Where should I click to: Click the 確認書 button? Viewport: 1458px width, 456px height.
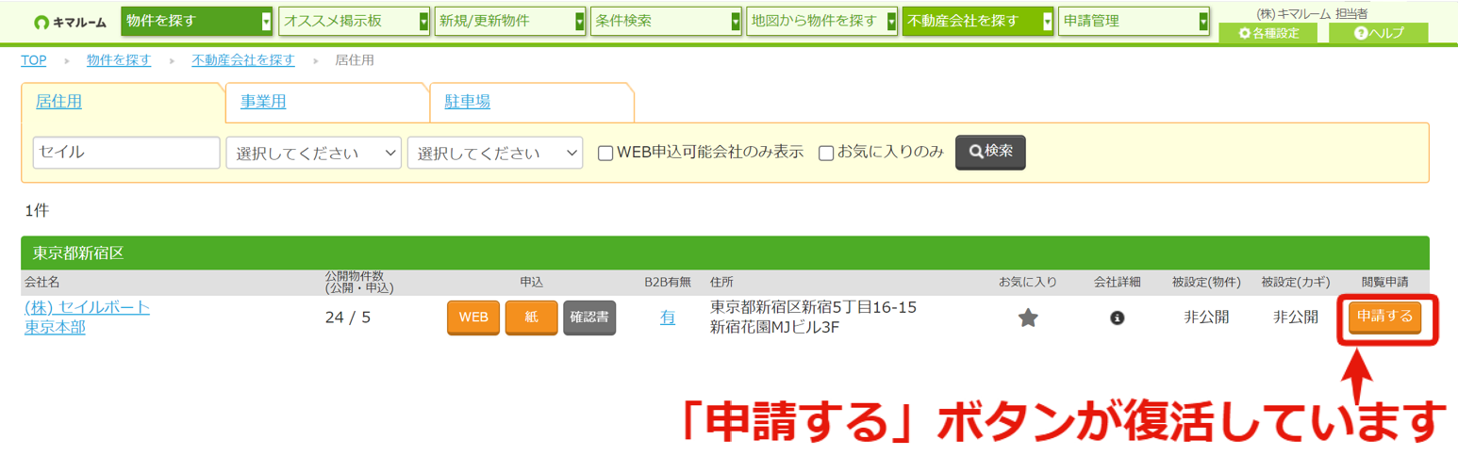[x=589, y=318]
